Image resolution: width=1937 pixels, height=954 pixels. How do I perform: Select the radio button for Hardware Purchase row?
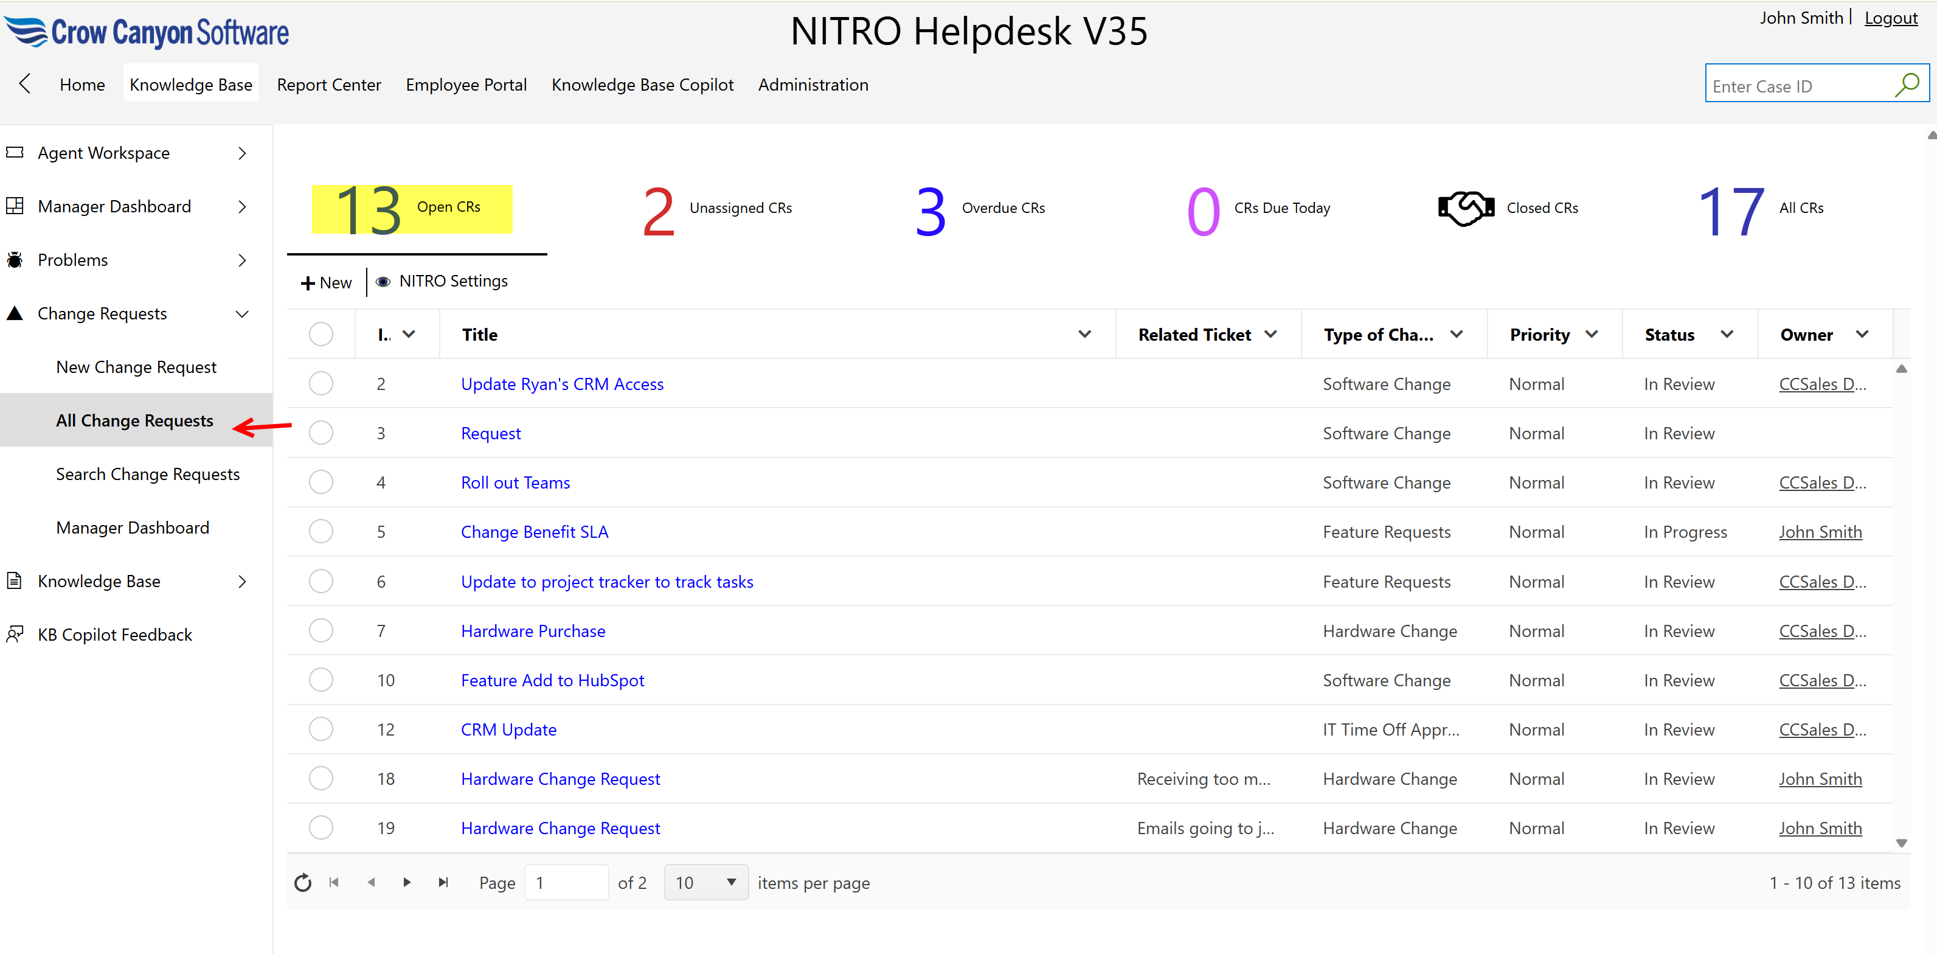coord(321,630)
